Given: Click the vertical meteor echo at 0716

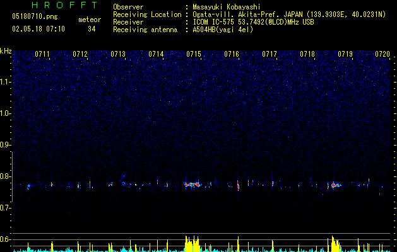Looking at the screenshot, I should point(238,186).
